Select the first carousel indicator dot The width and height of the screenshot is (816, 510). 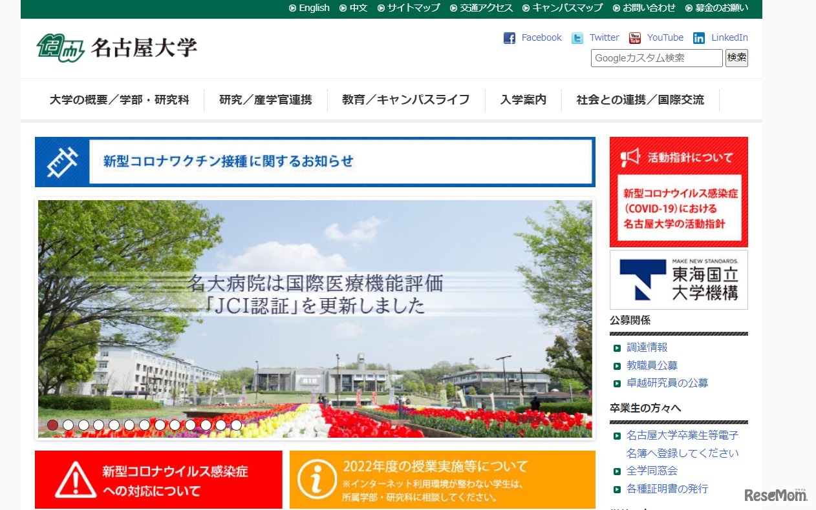click(52, 425)
